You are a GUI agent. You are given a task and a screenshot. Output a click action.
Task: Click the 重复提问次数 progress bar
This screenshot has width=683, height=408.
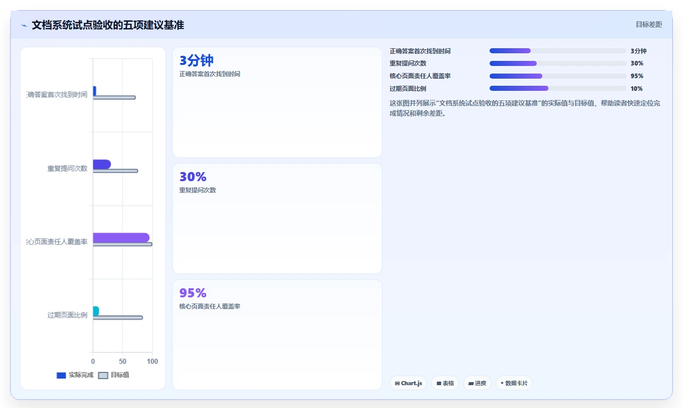558,63
